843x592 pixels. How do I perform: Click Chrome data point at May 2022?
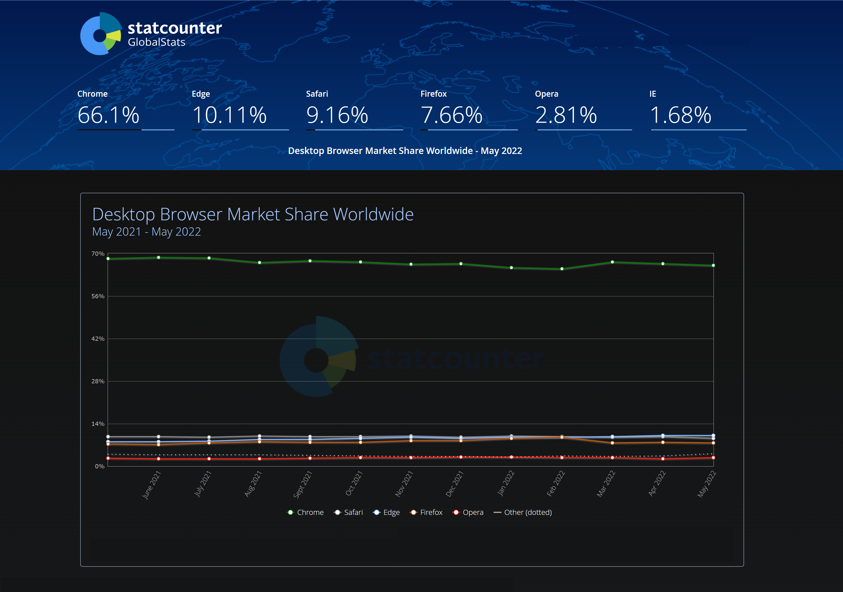[713, 265]
